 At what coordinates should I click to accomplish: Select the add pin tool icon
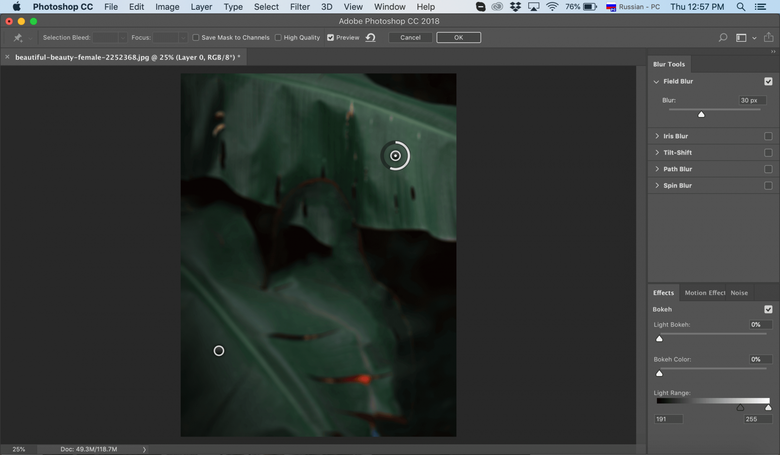point(18,37)
